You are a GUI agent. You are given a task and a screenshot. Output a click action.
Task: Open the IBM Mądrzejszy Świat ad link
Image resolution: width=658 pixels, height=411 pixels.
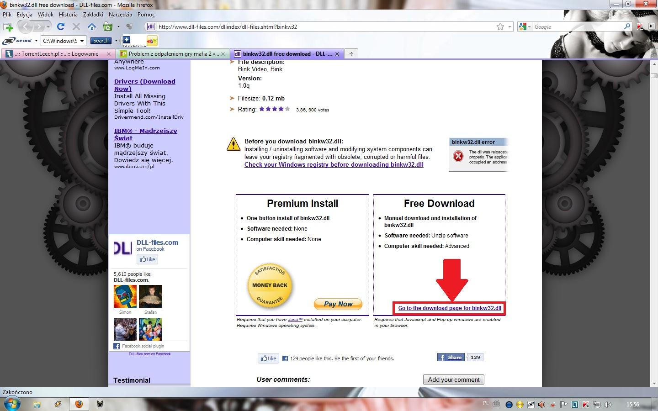click(146, 134)
